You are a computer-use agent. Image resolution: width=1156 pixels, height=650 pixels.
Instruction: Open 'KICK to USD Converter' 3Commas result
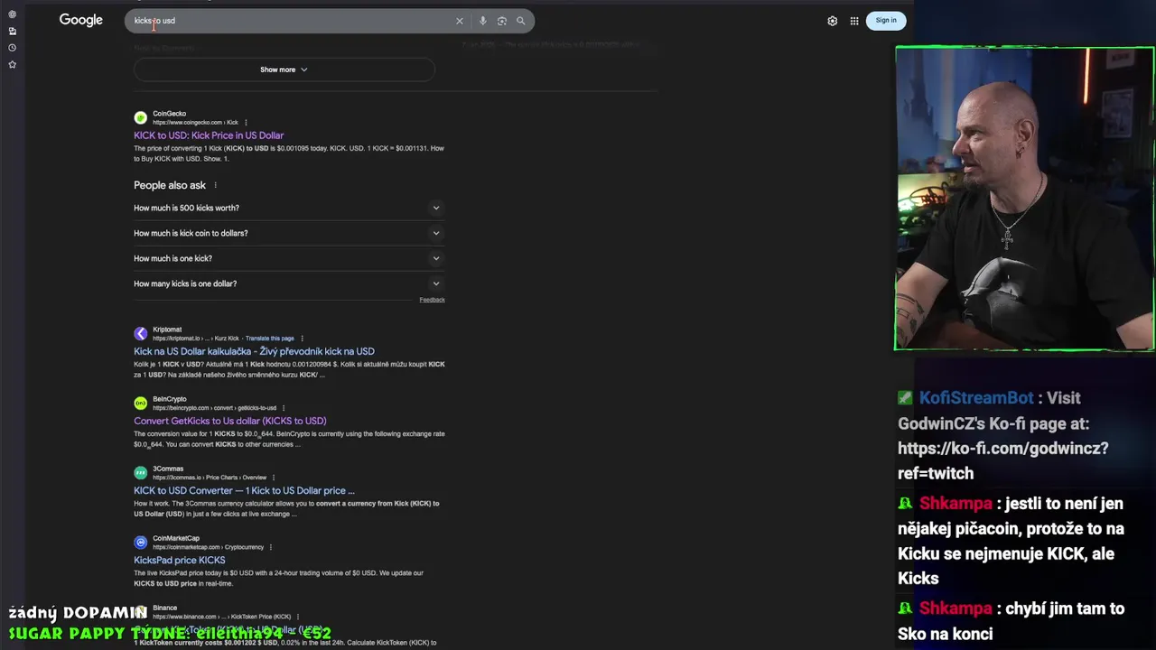[x=244, y=490]
